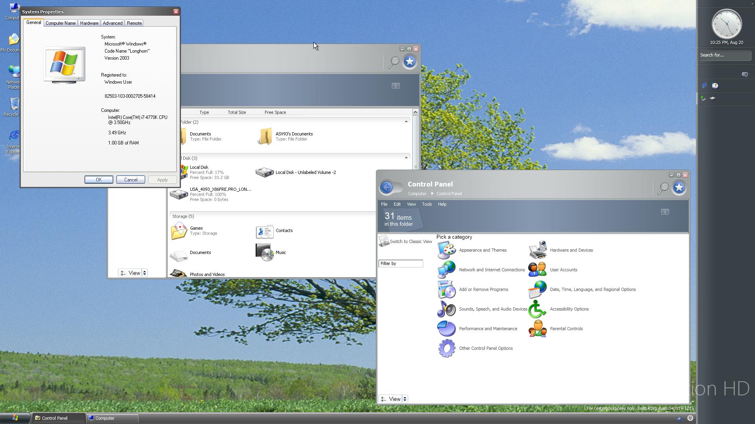Collapse the Folder (2) group

click(x=406, y=122)
